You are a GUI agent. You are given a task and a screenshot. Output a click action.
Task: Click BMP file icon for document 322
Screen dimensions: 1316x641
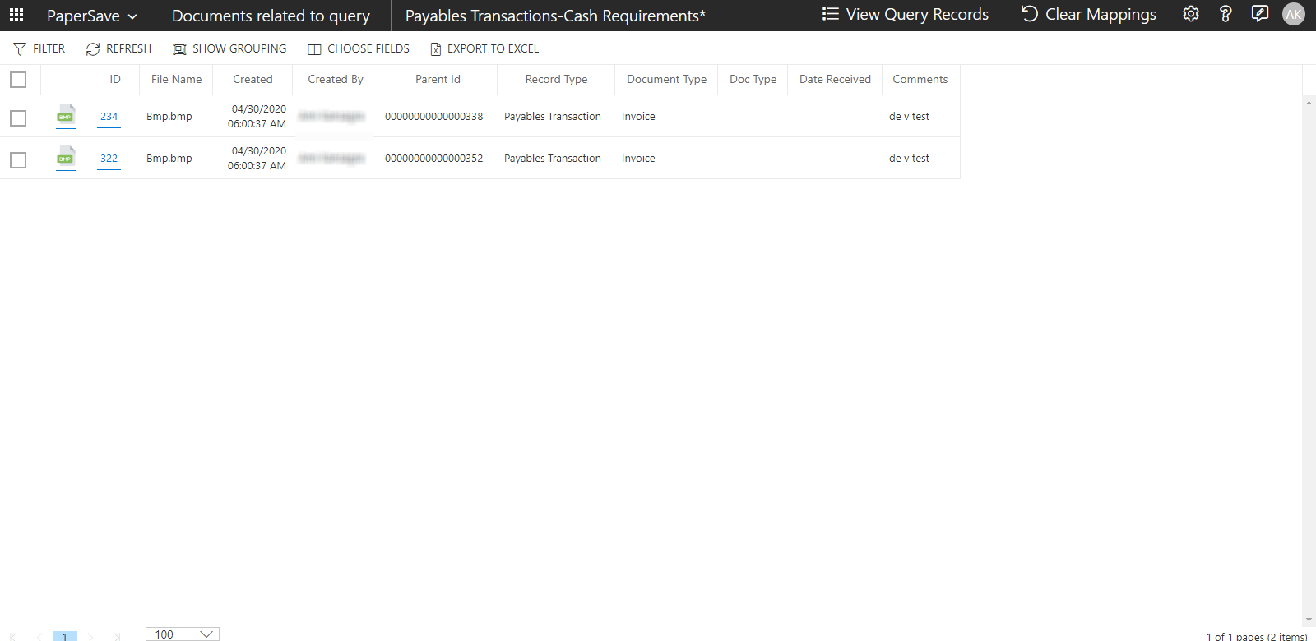coord(66,158)
